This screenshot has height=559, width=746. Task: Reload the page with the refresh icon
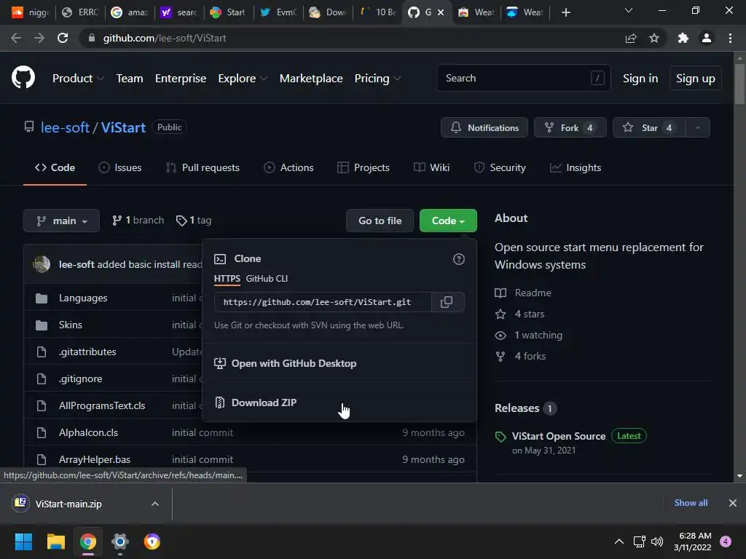63,38
